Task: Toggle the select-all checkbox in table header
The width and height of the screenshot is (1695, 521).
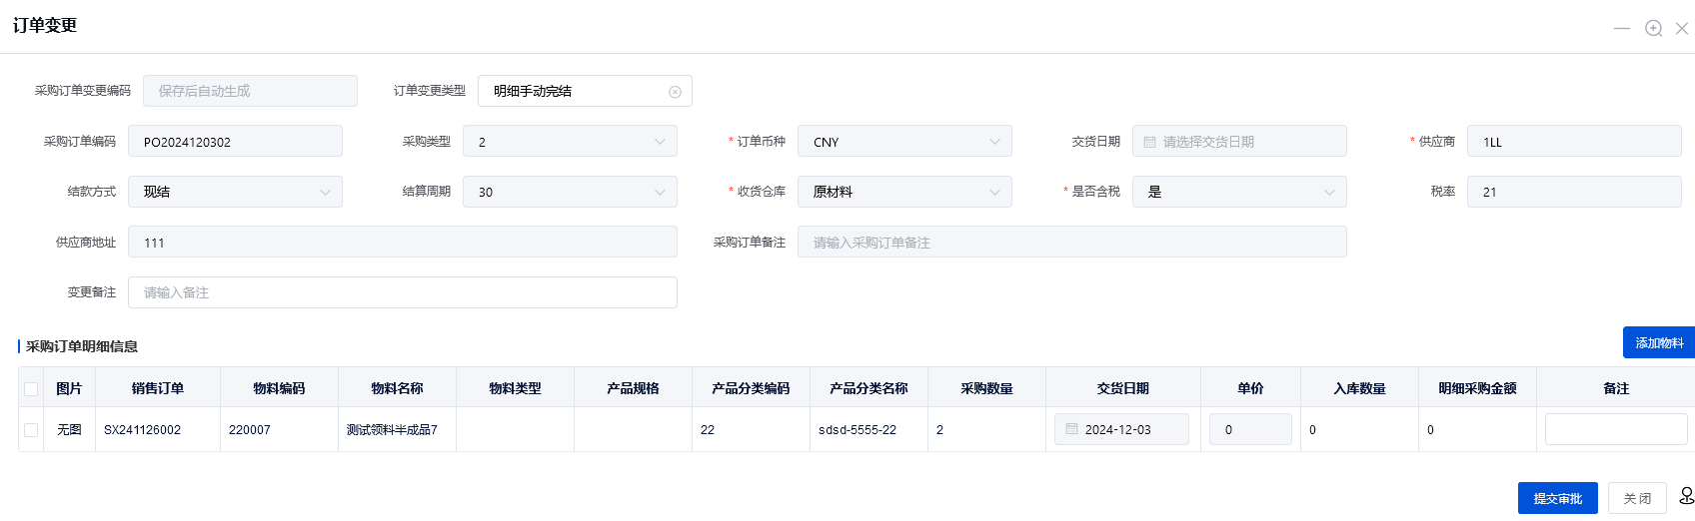Action: point(31,389)
